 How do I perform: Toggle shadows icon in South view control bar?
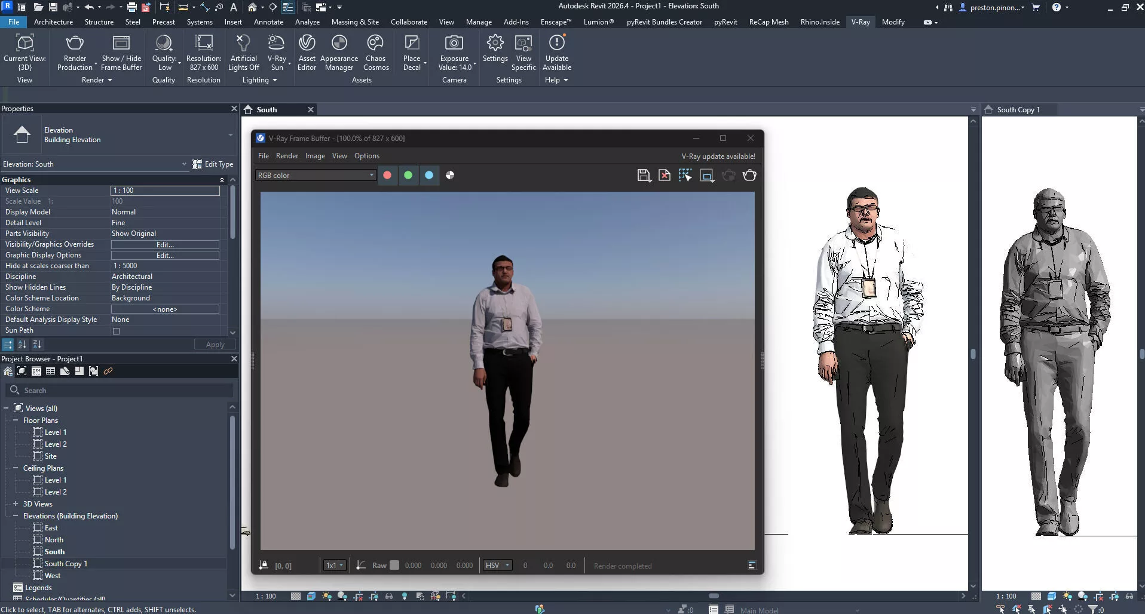[342, 596]
